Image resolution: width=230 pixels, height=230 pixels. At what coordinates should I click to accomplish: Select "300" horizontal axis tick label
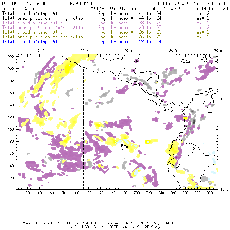(x=197, y=193)
